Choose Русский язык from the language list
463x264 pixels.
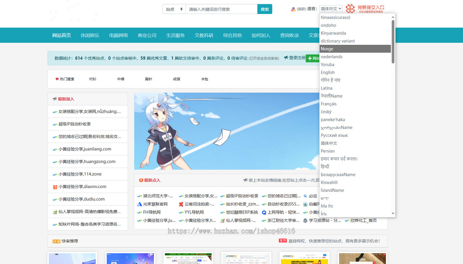(x=355, y=135)
